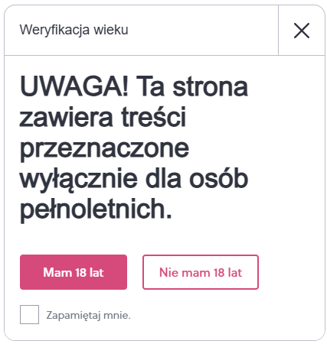The height and width of the screenshot is (344, 327).
Task: Click the words zawiera treści in warning
Action: tap(103, 117)
